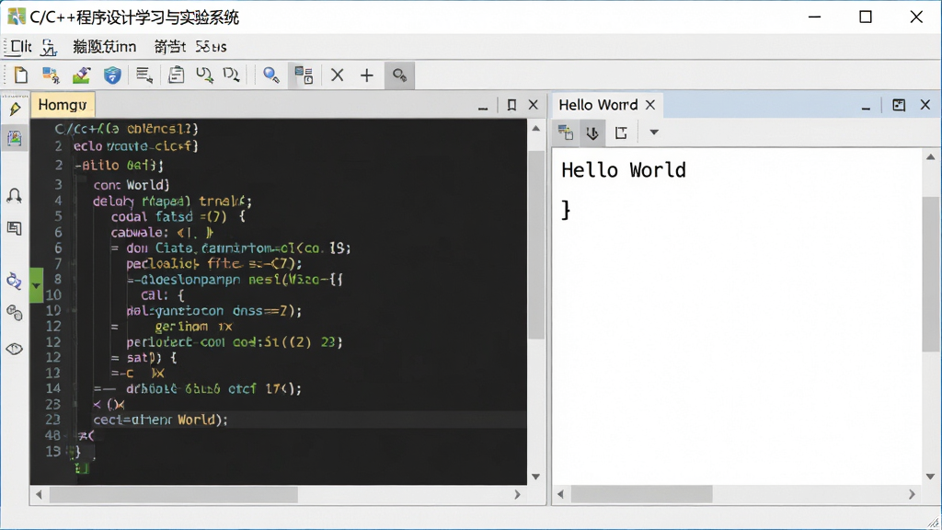Toggle the output scroll-lock down arrow icon

point(592,132)
